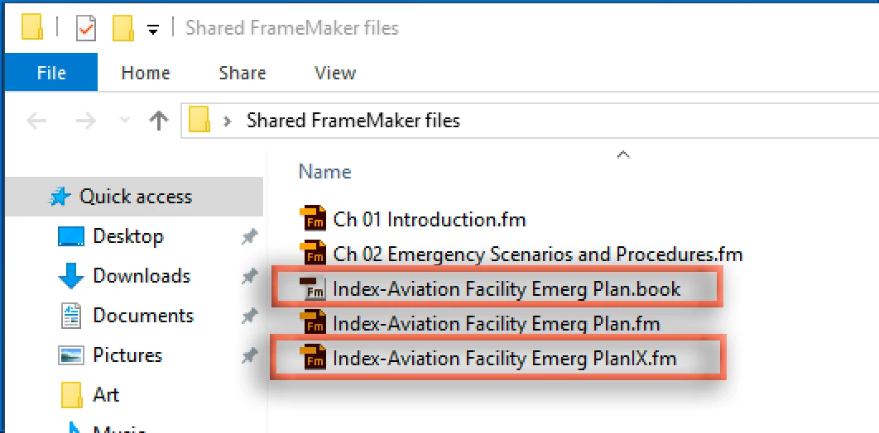Select the book icon of Emerg Plan.book
This screenshot has height=433, width=879.
coord(313,288)
